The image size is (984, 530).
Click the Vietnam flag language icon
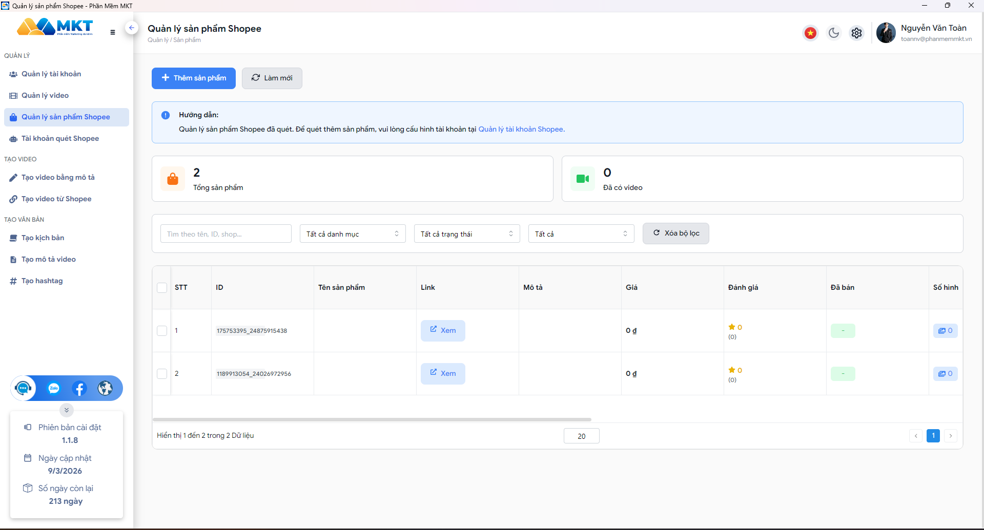click(810, 33)
